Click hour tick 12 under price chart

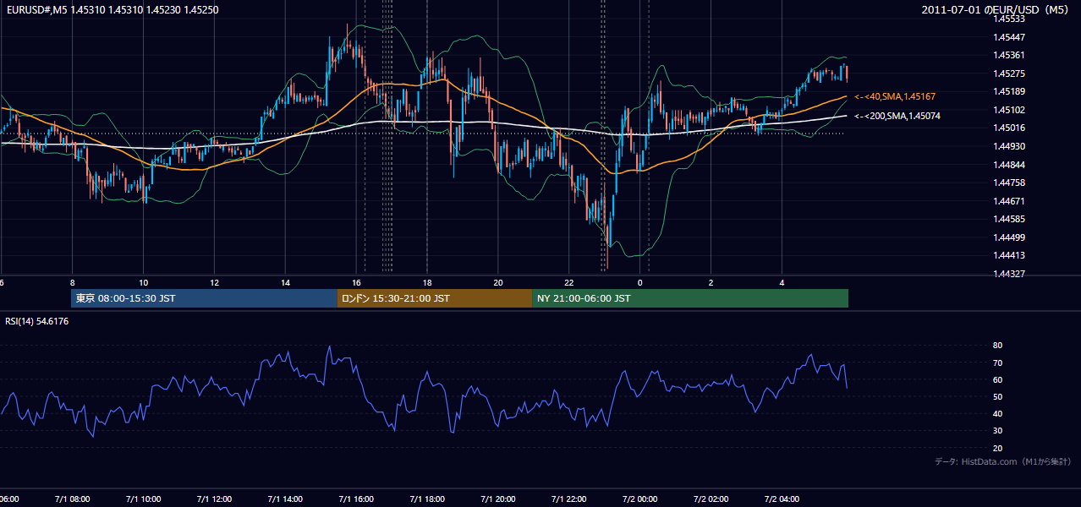tap(215, 282)
